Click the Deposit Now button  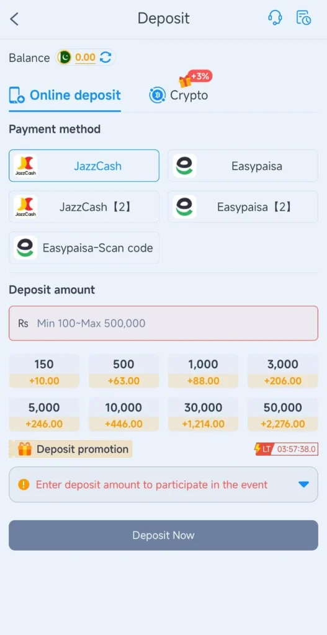pos(163,535)
